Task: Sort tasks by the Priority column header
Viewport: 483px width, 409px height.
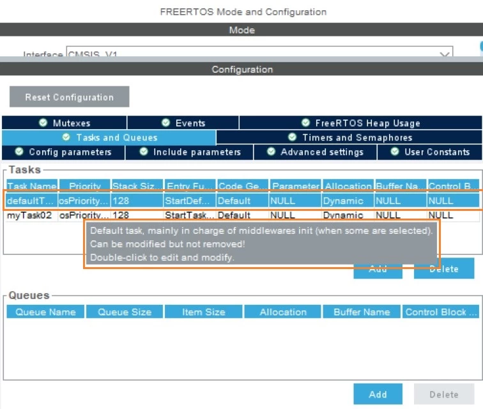Action: (85, 185)
